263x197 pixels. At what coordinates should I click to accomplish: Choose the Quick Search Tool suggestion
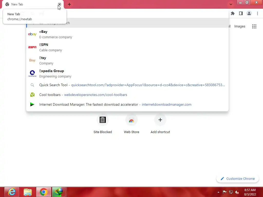(127, 85)
